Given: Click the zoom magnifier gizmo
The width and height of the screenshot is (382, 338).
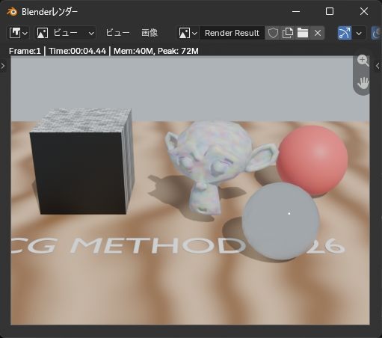Looking at the screenshot, I should pyautogui.click(x=363, y=61).
